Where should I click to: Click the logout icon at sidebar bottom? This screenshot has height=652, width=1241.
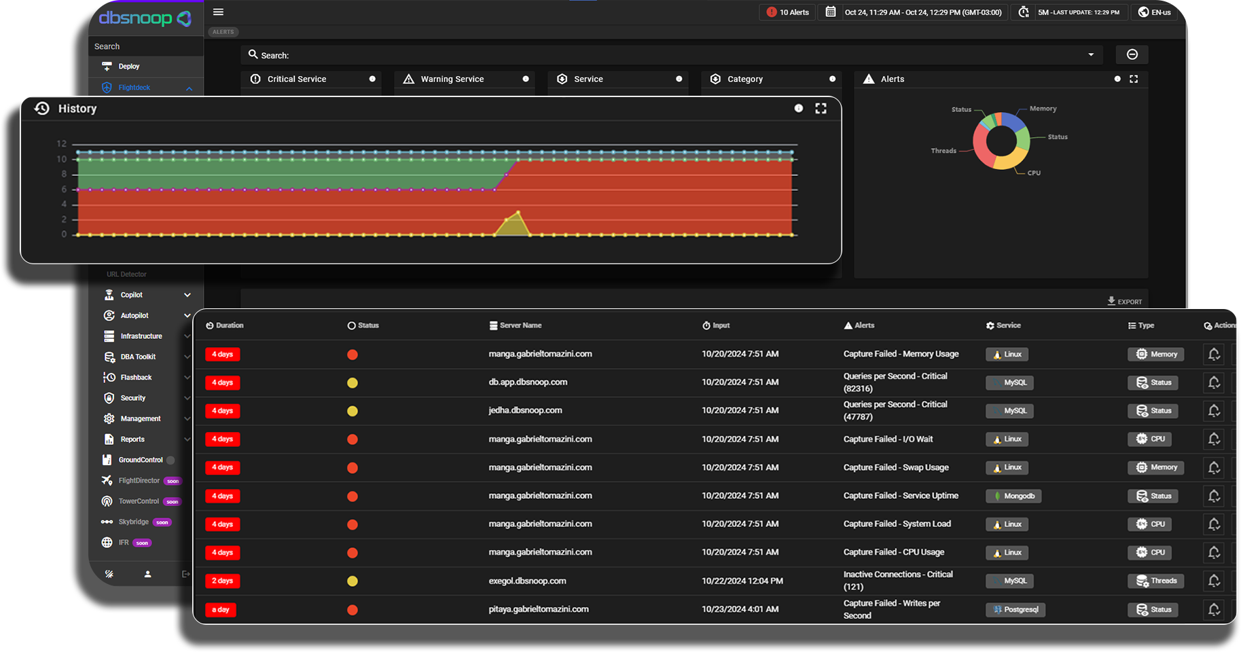[185, 574]
